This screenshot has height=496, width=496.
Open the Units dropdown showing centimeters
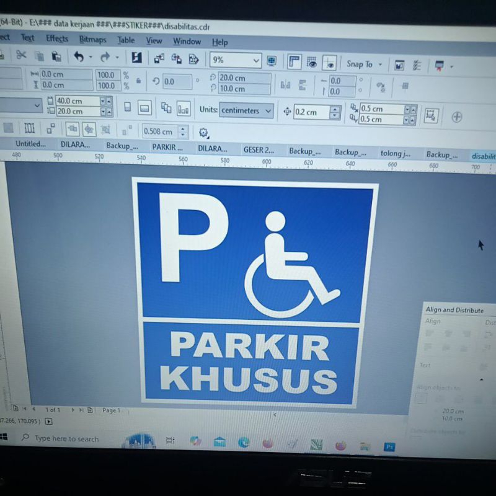[x=268, y=111]
